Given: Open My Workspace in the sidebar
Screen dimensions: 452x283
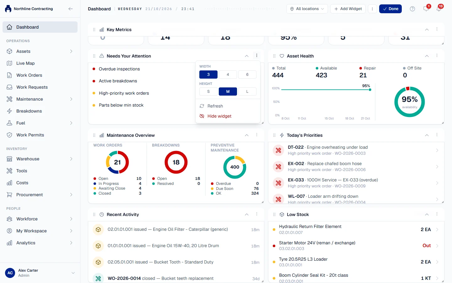Looking at the screenshot, I should [x=40, y=231].
